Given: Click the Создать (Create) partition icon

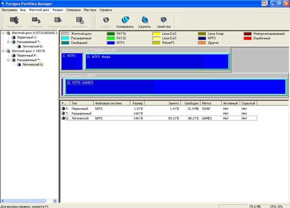Looking at the screenshot, I should tap(106, 20).
